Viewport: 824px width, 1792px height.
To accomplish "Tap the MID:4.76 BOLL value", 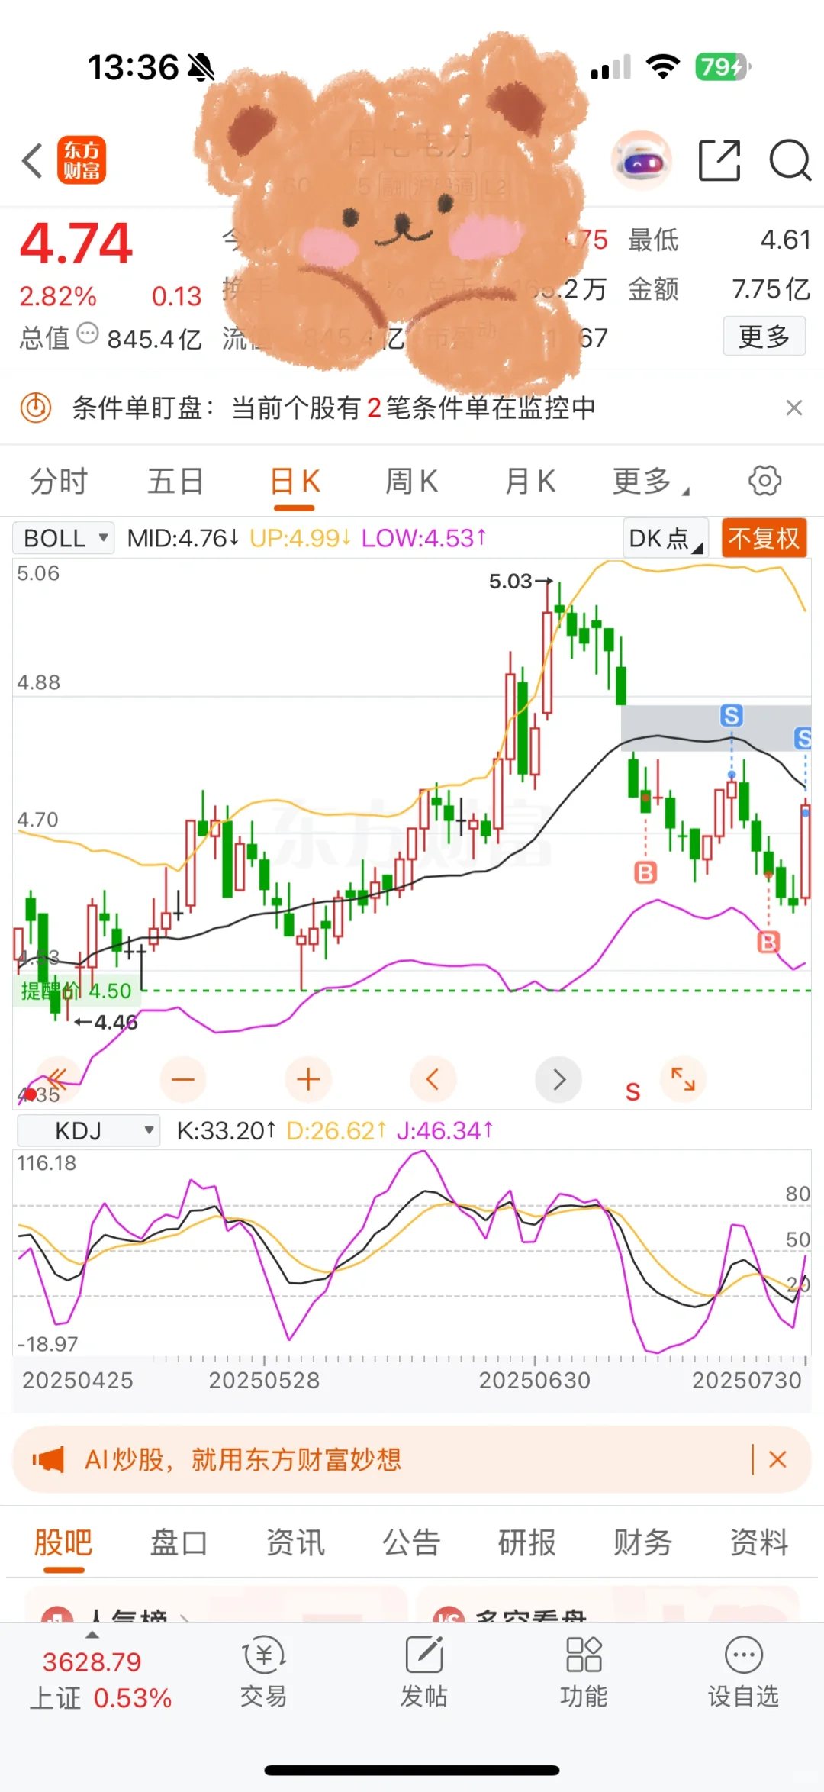I will (183, 538).
